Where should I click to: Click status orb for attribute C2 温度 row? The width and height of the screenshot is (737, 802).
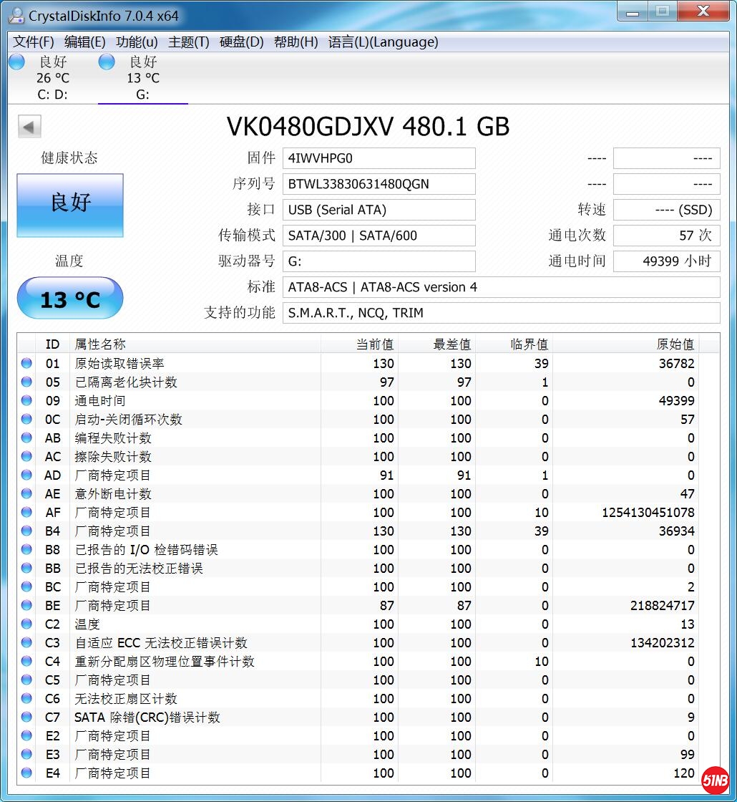26,624
